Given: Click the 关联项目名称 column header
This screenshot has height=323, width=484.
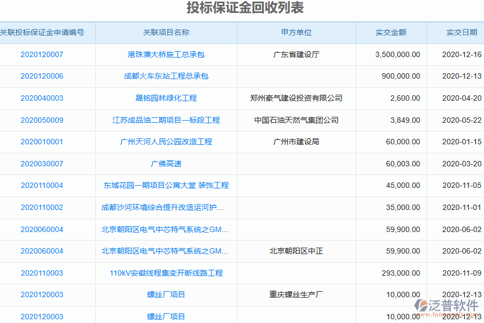Looking at the screenshot, I should (x=164, y=32).
